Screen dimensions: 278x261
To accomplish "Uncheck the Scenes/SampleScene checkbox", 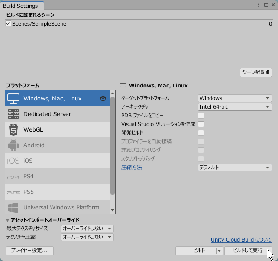I will [8, 23].
